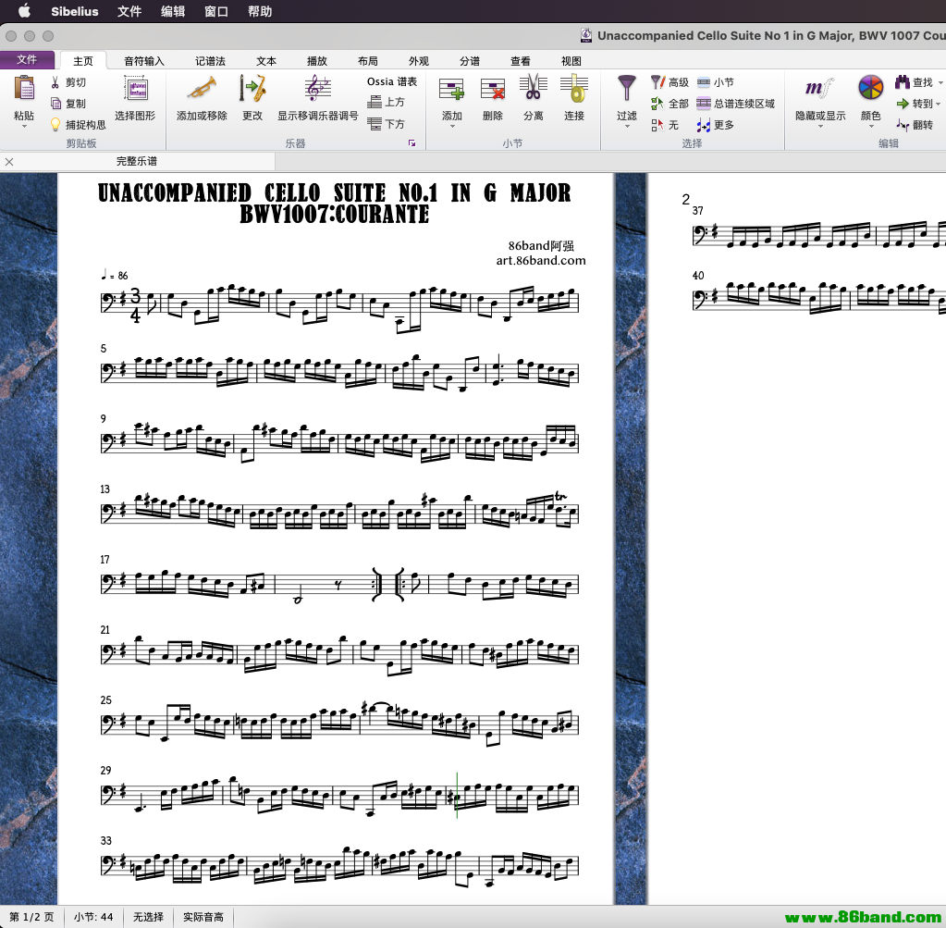The width and height of the screenshot is (946, 928).
Task: Toggle Hide or Show (隐藏或显示)
Action: pyautogui.click(x=820, y=90)
